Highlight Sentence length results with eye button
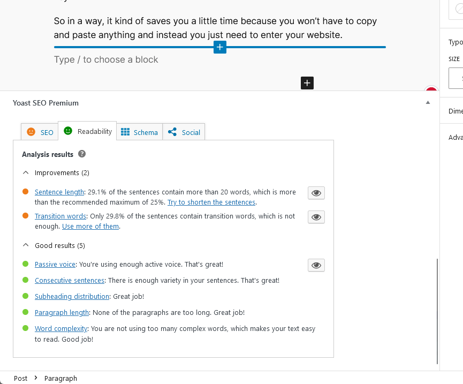This screenshot has height=384, width=463. point(316,193)
